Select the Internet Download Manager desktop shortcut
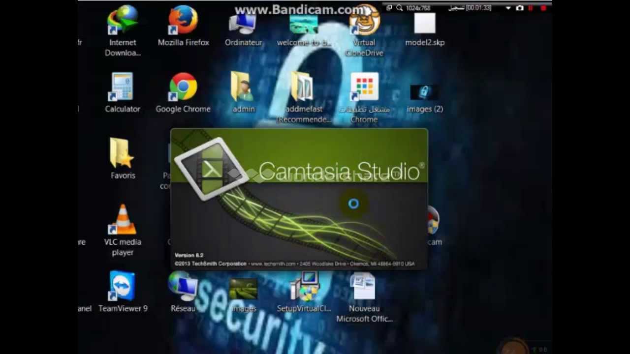Screen dimensions: 630x354 pos(123,30)
